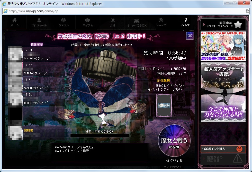This screenshot has height=172, width=252.
Task: Open the ワルプルギスの夜 update banner
Action: coord(223,92)
